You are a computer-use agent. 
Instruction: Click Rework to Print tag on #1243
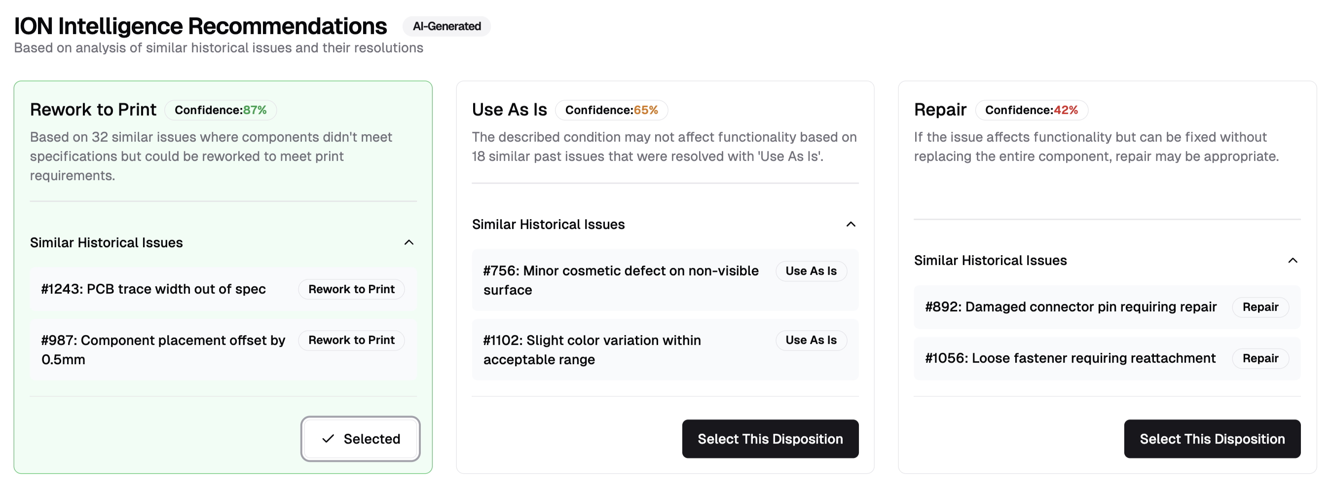click(x=351, y=289)
